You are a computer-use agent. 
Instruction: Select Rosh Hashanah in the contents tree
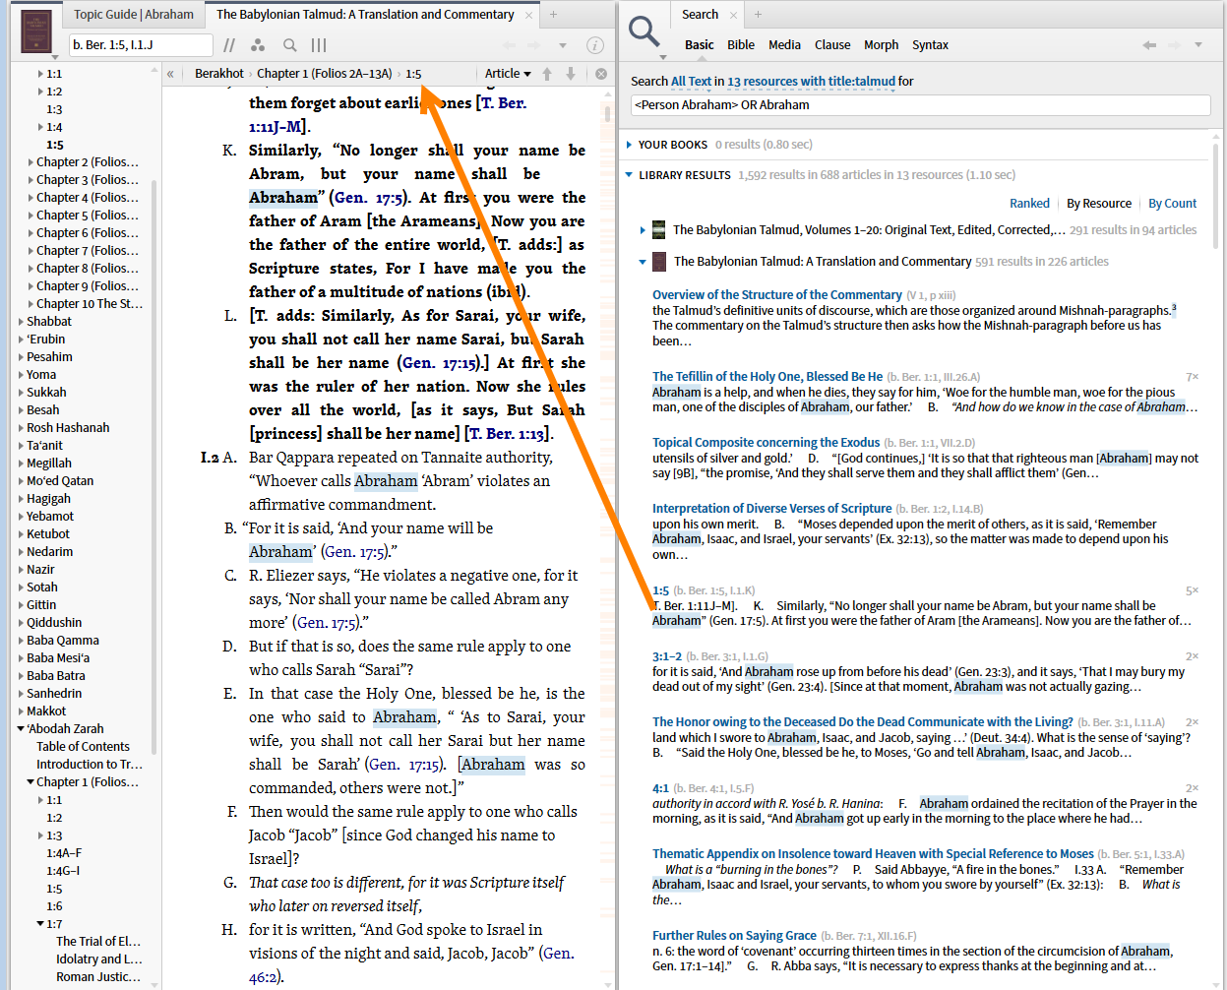point(68,428)
